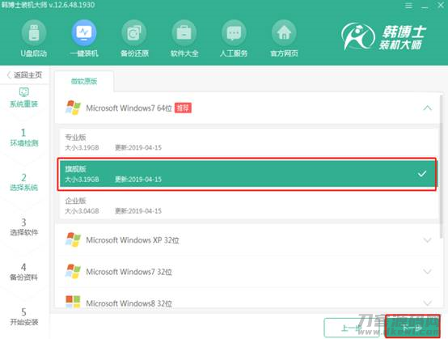This screenshot has width=448, height=339.
Task: Go back via 返回主页 link
Action: coord(24,75)
